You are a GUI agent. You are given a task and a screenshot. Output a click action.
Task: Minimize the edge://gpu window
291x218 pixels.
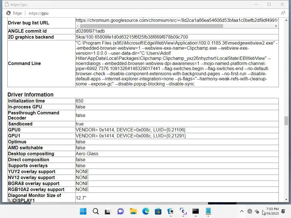click(x=256, y=4)
